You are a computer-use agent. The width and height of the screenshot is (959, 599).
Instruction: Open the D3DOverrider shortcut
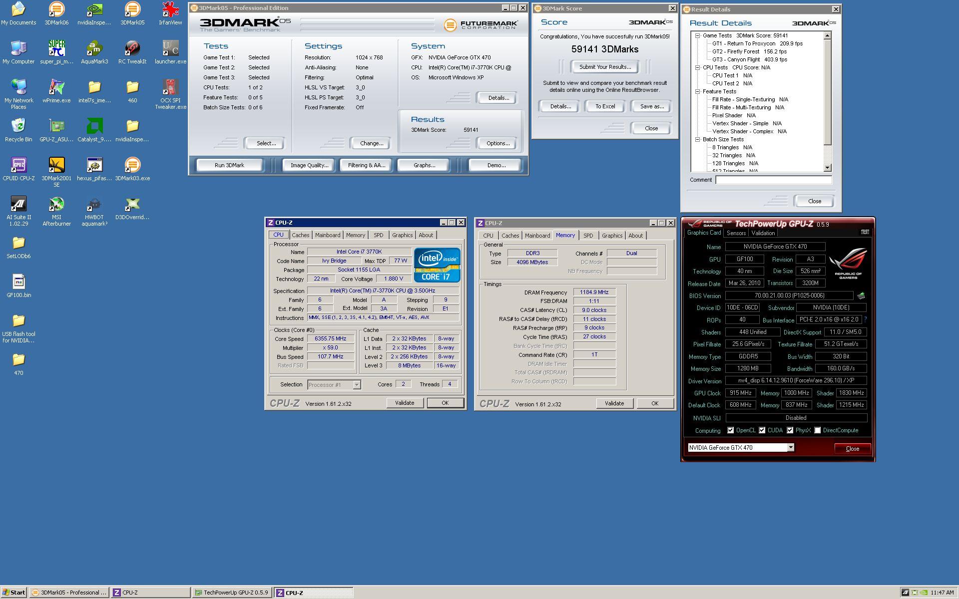pos(132,208)
